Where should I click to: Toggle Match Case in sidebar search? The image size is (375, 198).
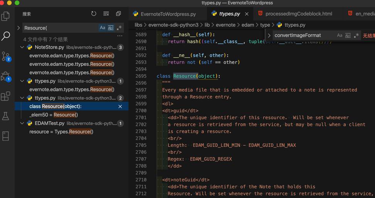click(102, 28)
